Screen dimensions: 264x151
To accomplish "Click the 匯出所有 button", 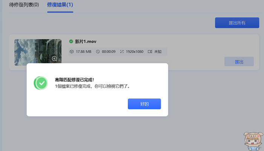I will click(x=237, y=23).
